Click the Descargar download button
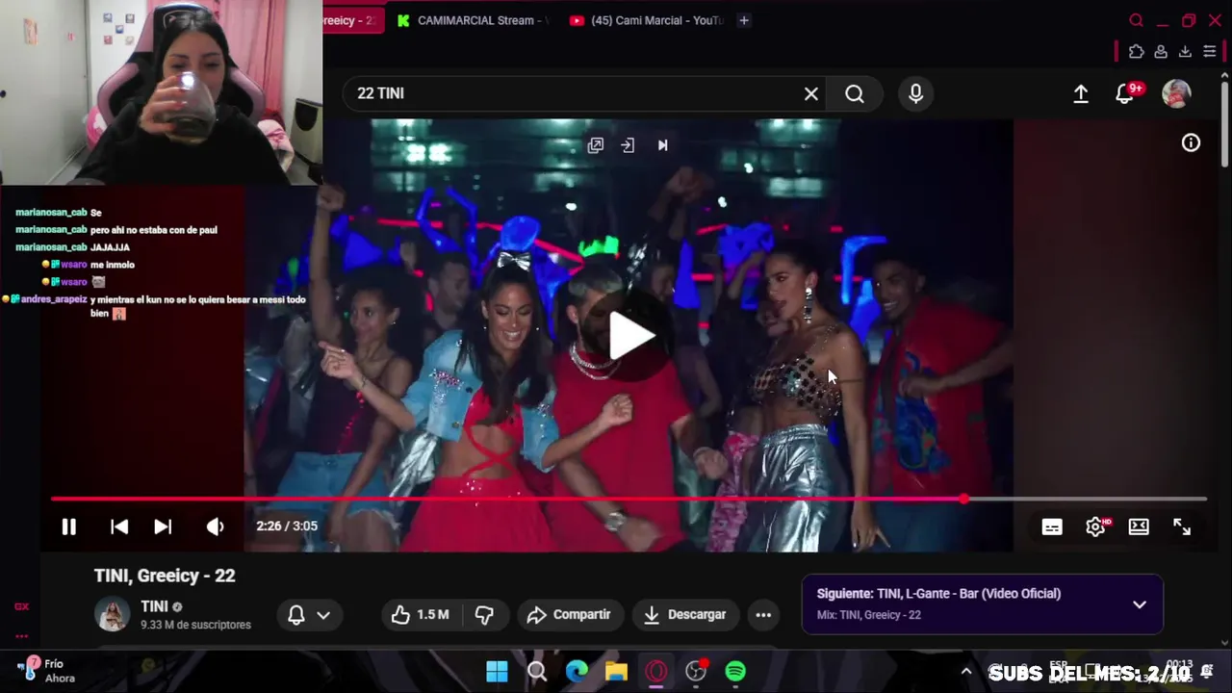Screen dimensions: 1232x693 pos(684,614)
